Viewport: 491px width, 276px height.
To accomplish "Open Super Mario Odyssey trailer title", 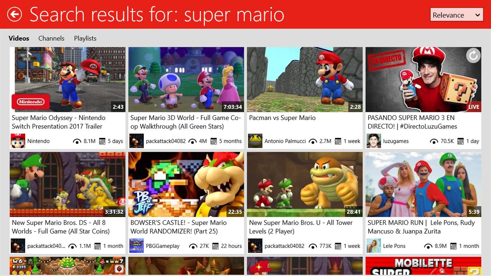I will pos(59,122).
